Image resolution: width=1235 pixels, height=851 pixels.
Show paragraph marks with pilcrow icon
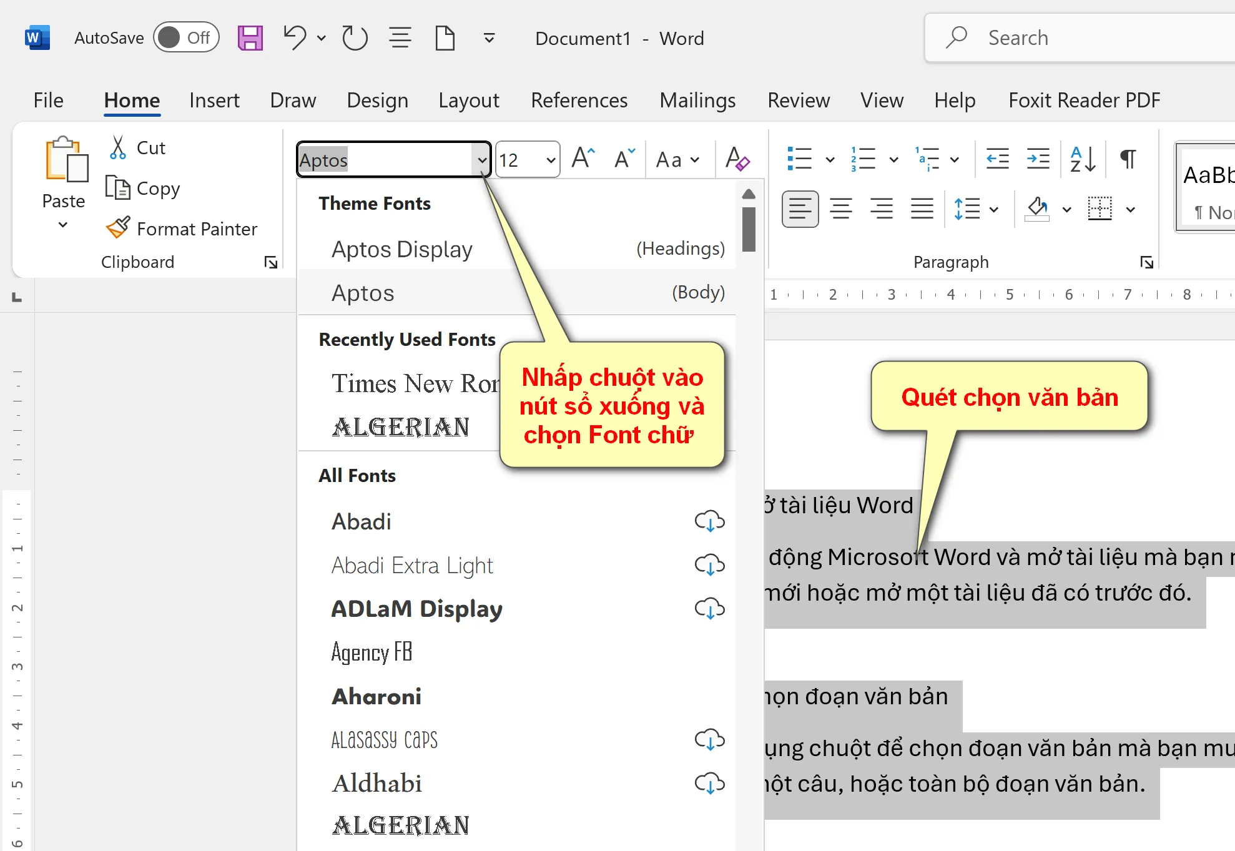click(x=1128, y=159)
